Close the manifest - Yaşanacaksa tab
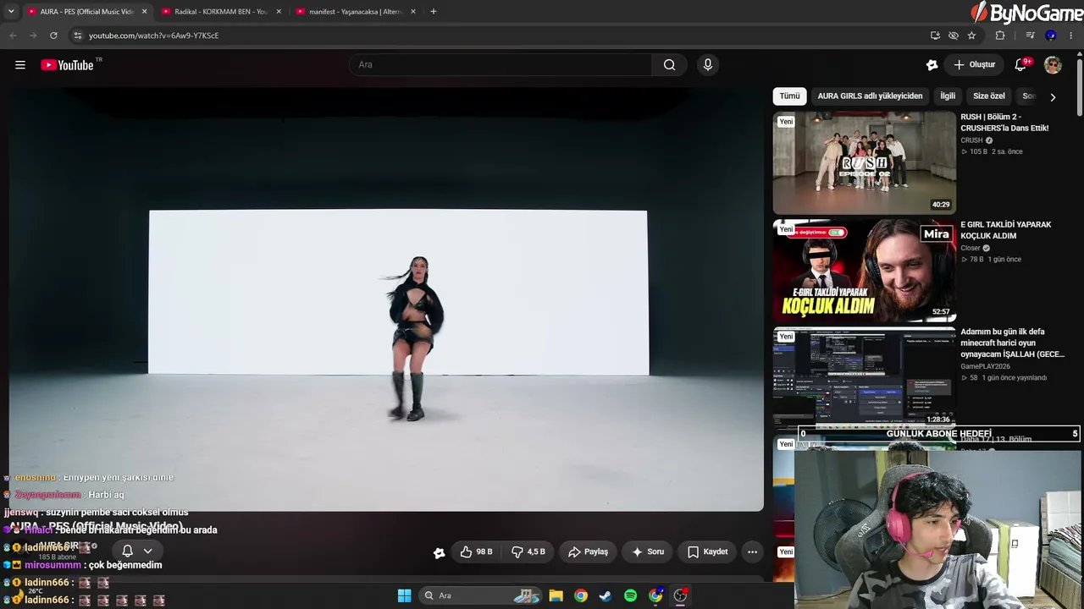 pyautogui.click(x=412, y=12)
